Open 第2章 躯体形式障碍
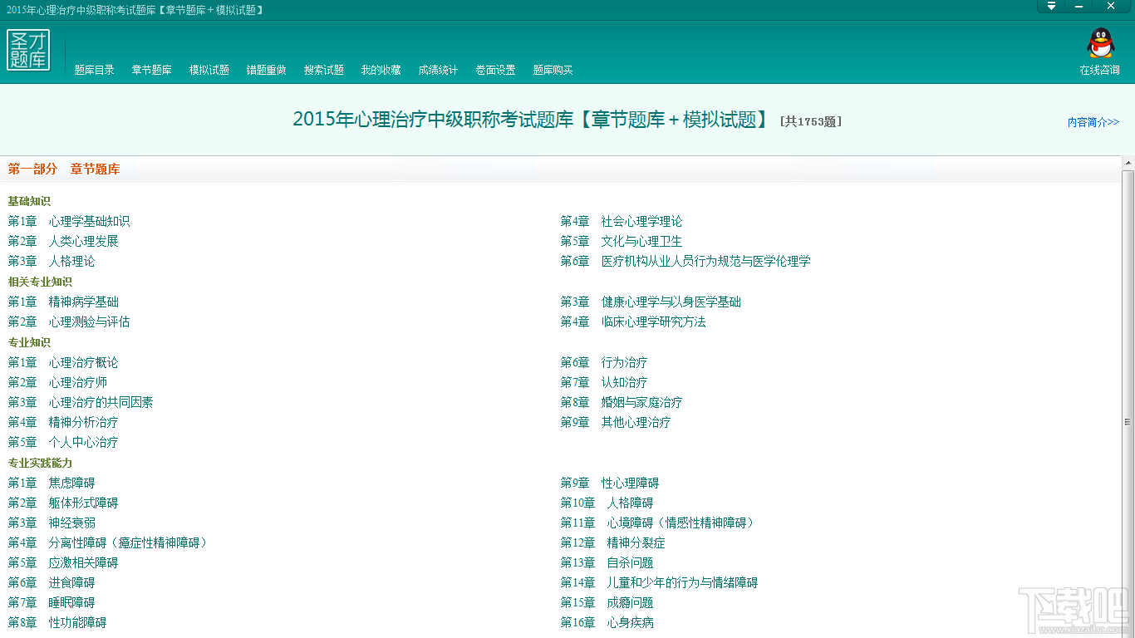This screenshot has height=638, width=1135. point(63,503)
